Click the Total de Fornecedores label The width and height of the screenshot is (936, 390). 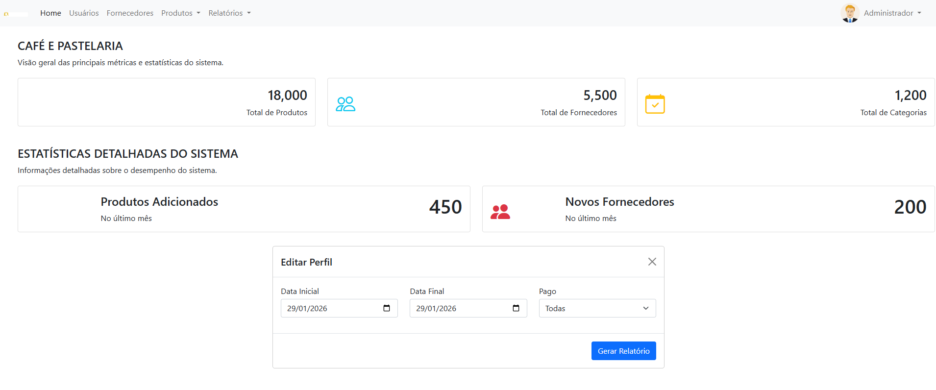point(579,113)
